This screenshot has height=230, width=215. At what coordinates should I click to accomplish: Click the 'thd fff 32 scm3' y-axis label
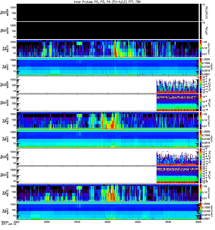pyautogui.click(x=5, y=103)
